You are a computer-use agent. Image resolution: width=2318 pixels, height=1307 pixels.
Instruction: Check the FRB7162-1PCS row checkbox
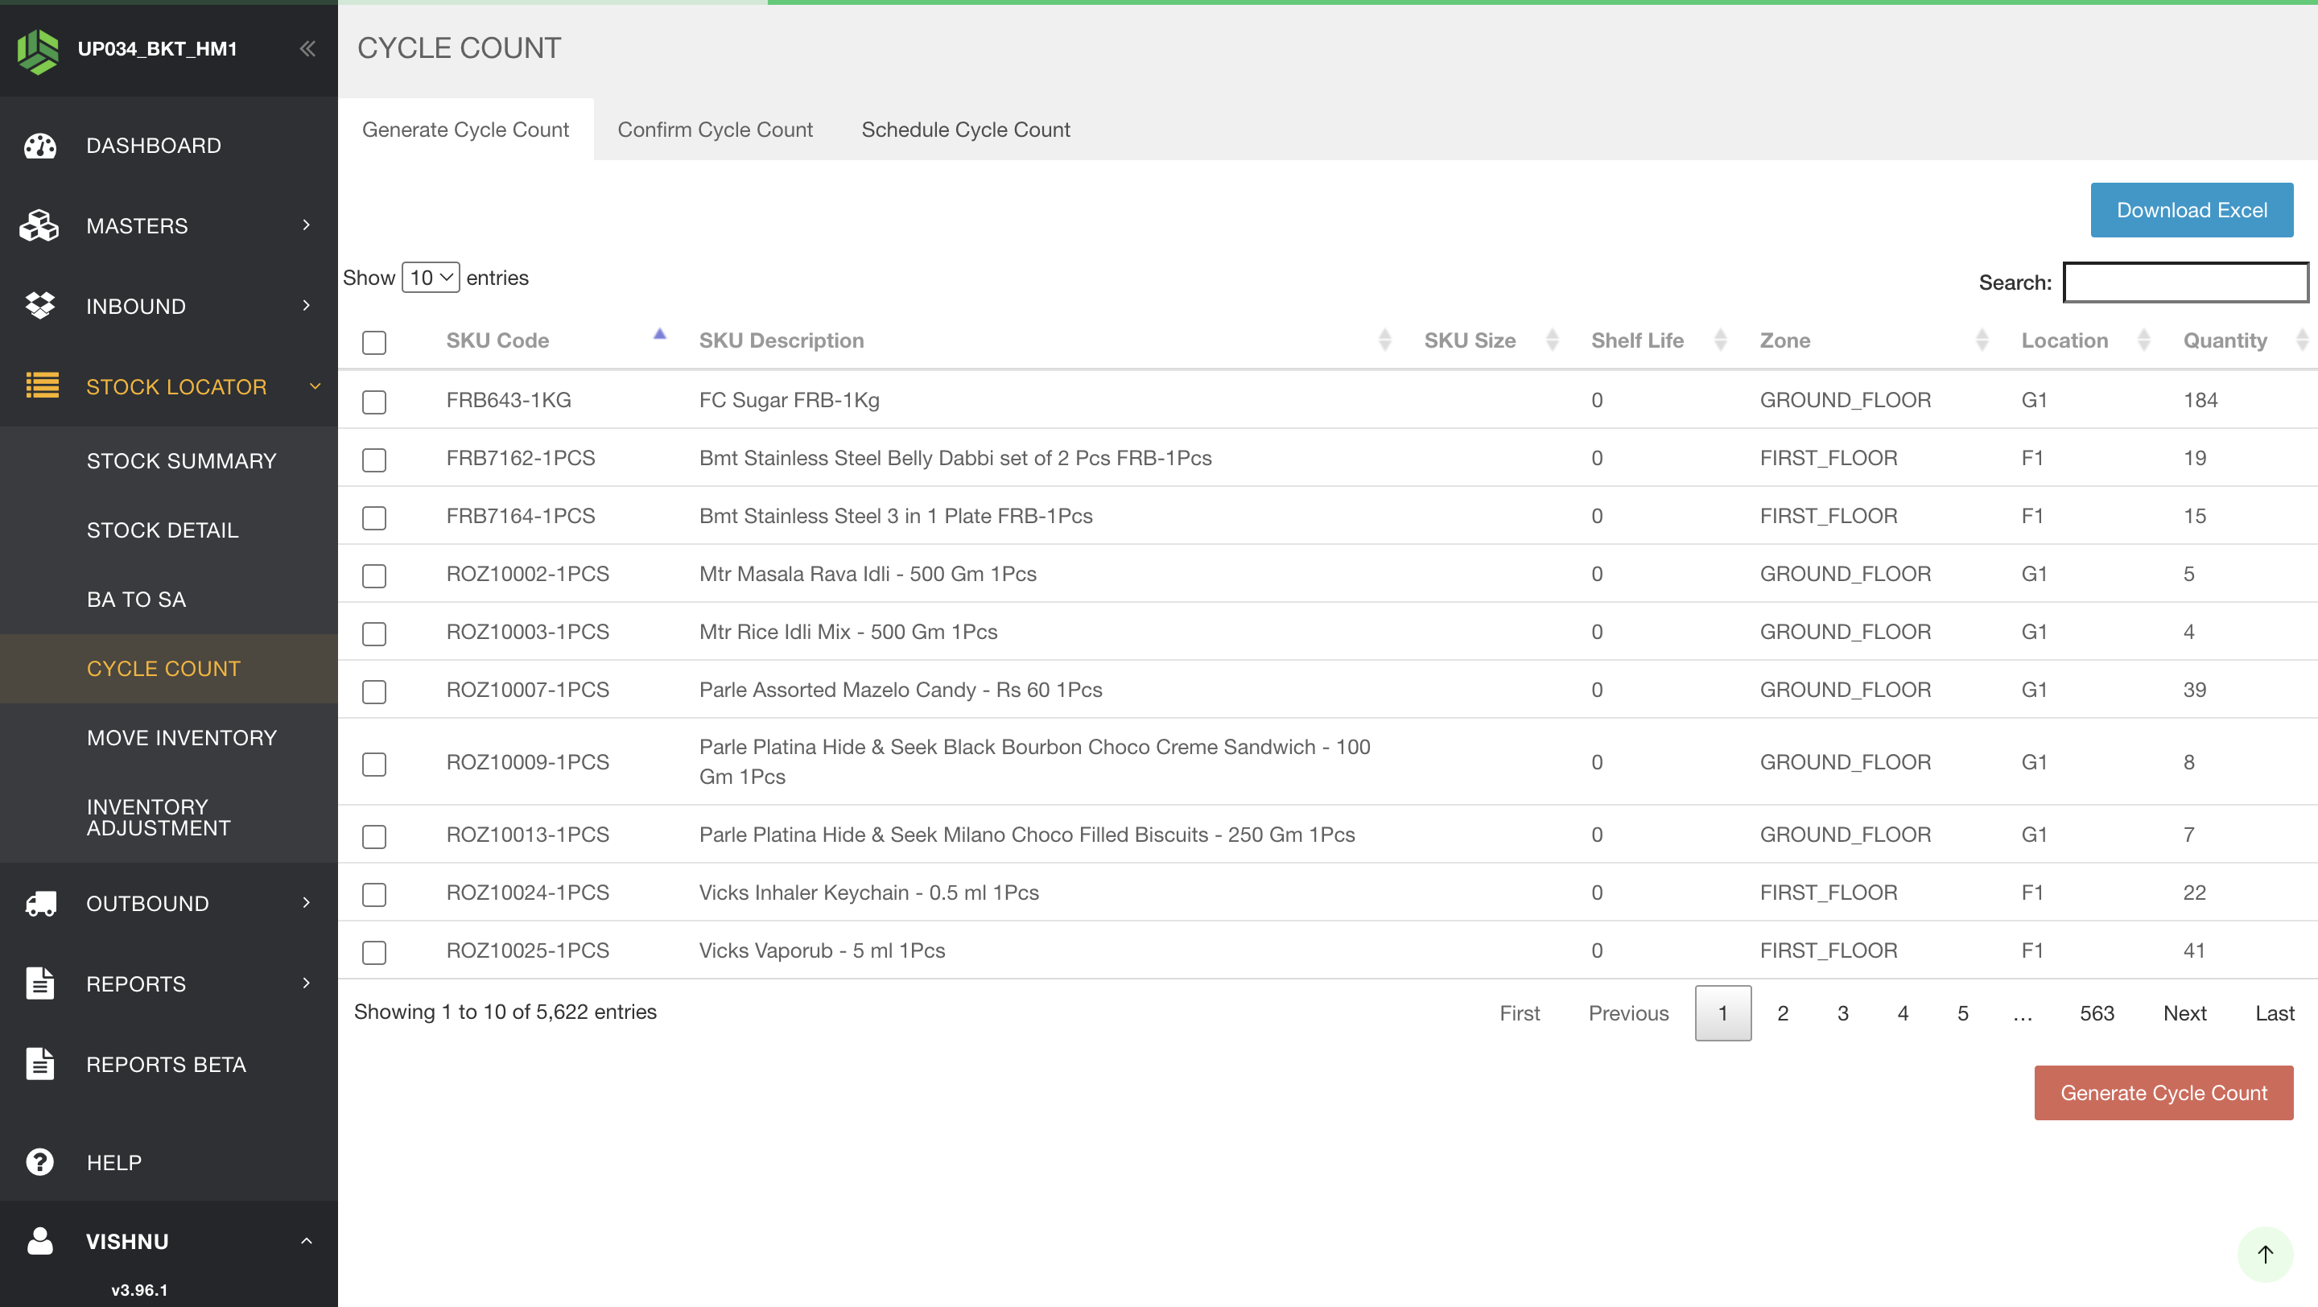click(373, 460)
